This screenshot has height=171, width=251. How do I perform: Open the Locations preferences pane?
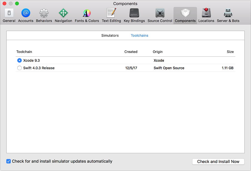[206, 15]
